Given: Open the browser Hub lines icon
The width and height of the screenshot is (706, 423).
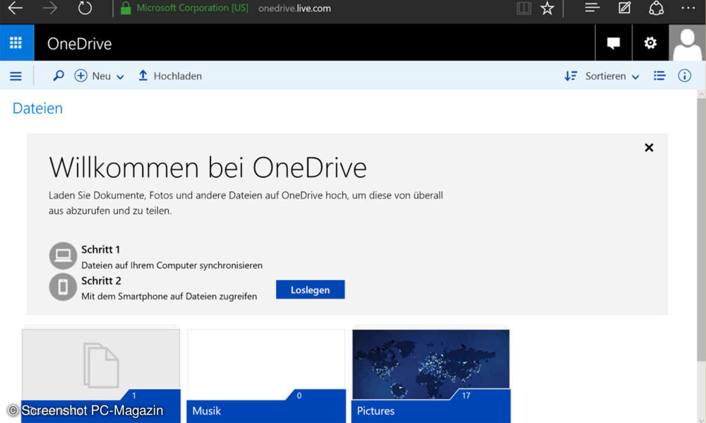Looking at the screenshot, I should pyautogui.click(x=592, y=8).
